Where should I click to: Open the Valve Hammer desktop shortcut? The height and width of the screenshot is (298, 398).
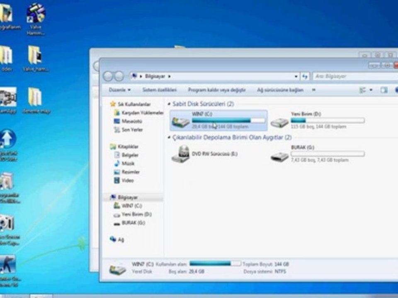[x=36, y=19]
